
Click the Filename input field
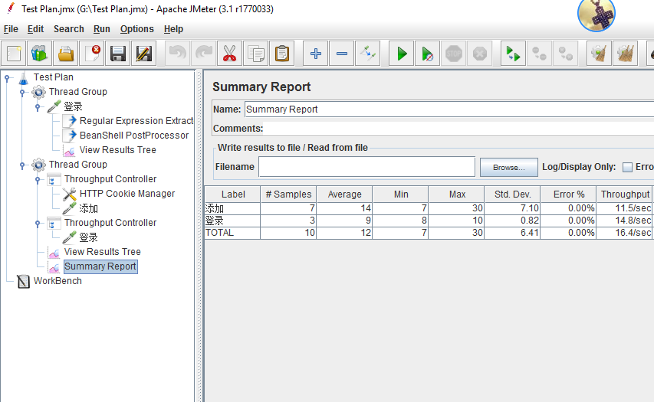(366, 167)
